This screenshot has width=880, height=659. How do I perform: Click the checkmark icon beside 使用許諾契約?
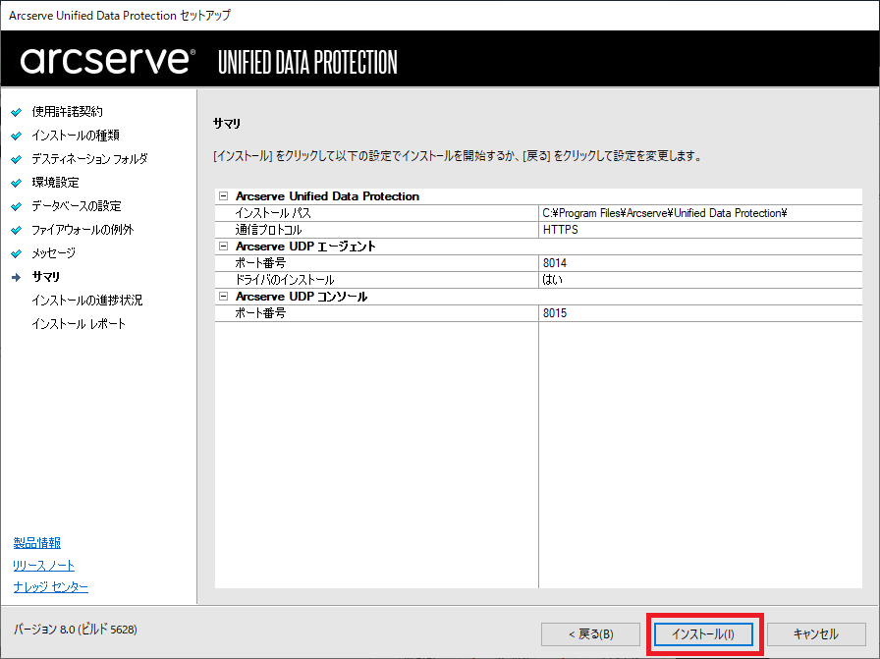(x=17, y=112)
